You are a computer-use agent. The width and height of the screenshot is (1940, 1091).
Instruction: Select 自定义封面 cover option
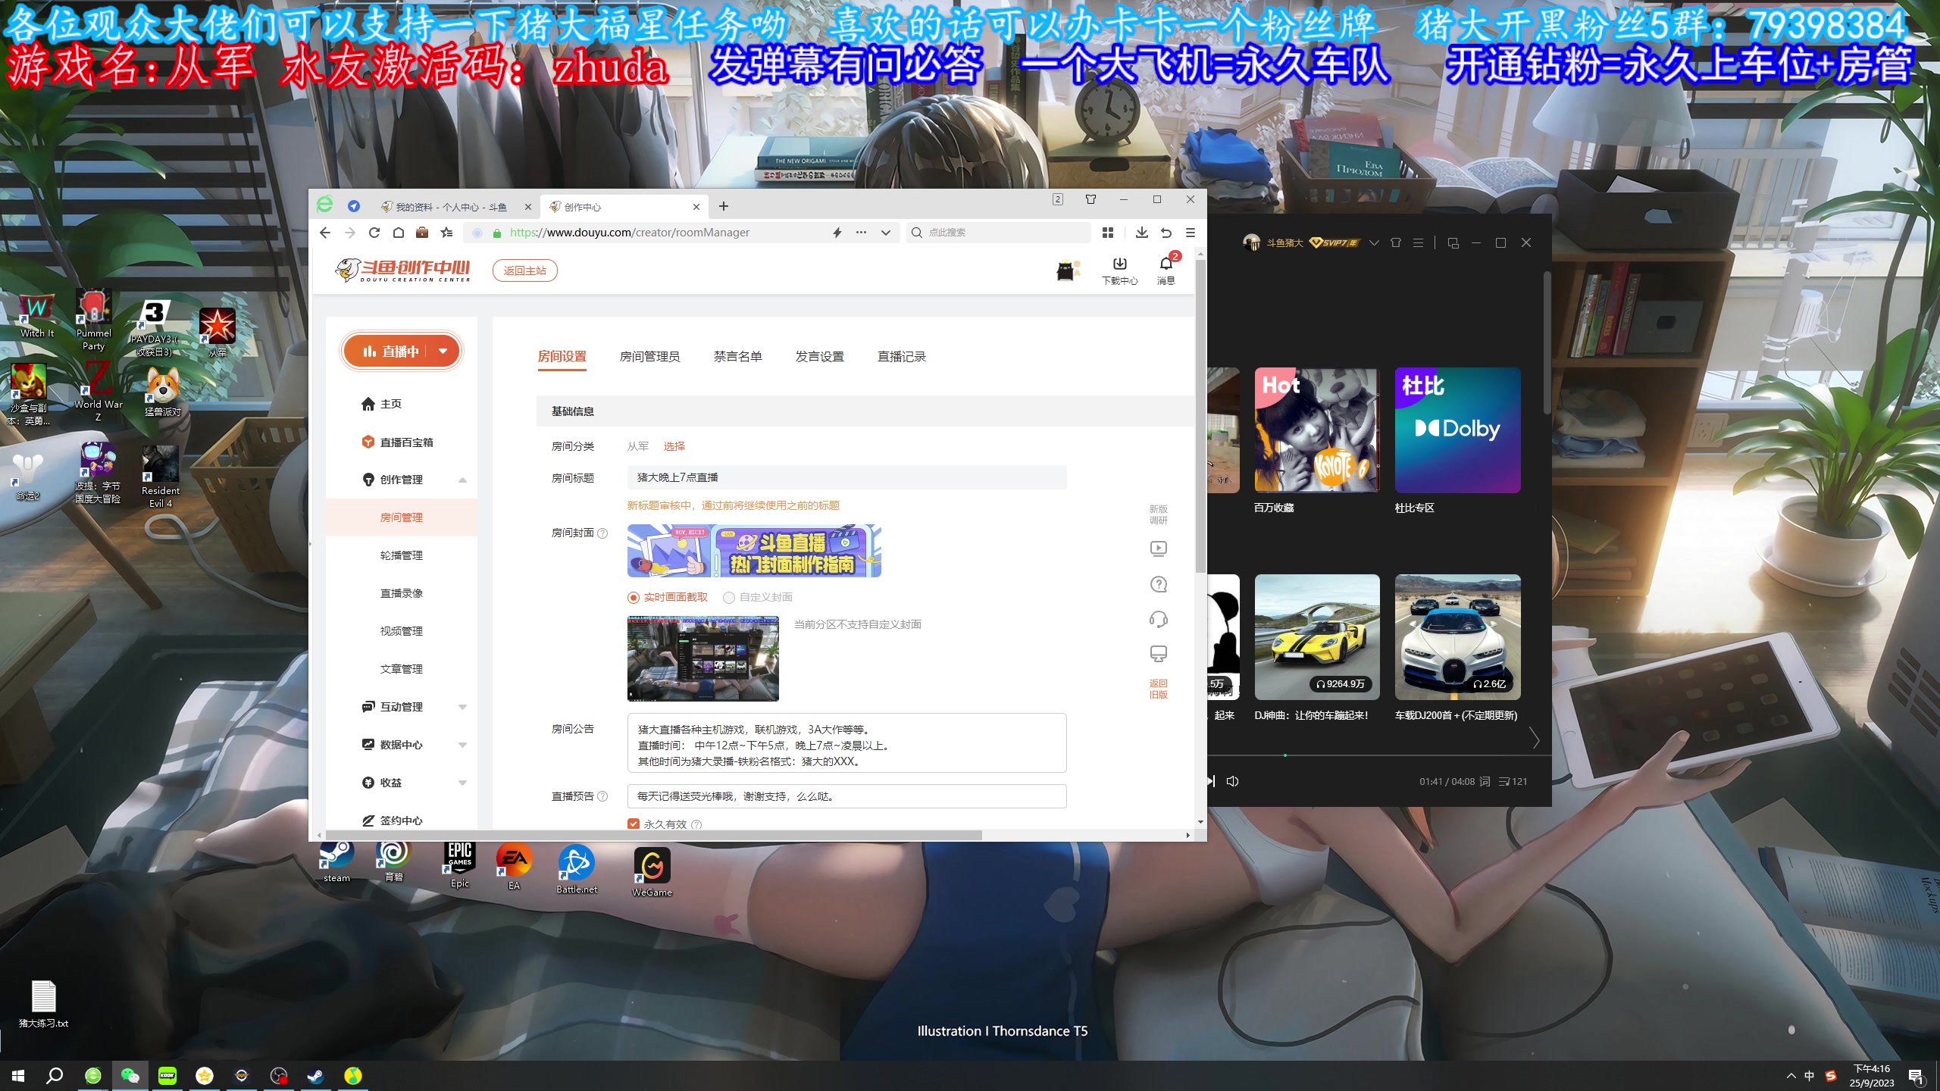pyautogui.click(x=758, y=597)
